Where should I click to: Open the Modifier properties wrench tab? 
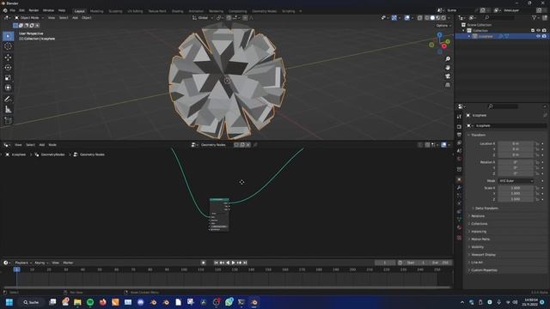[459, 188]
